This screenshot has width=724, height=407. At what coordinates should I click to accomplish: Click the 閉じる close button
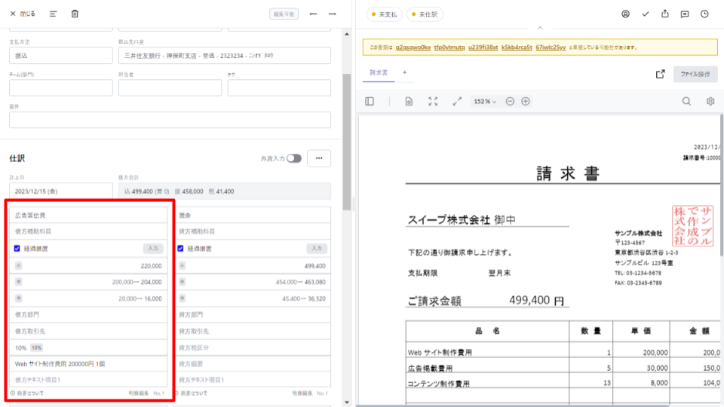[x=23, y=14]
